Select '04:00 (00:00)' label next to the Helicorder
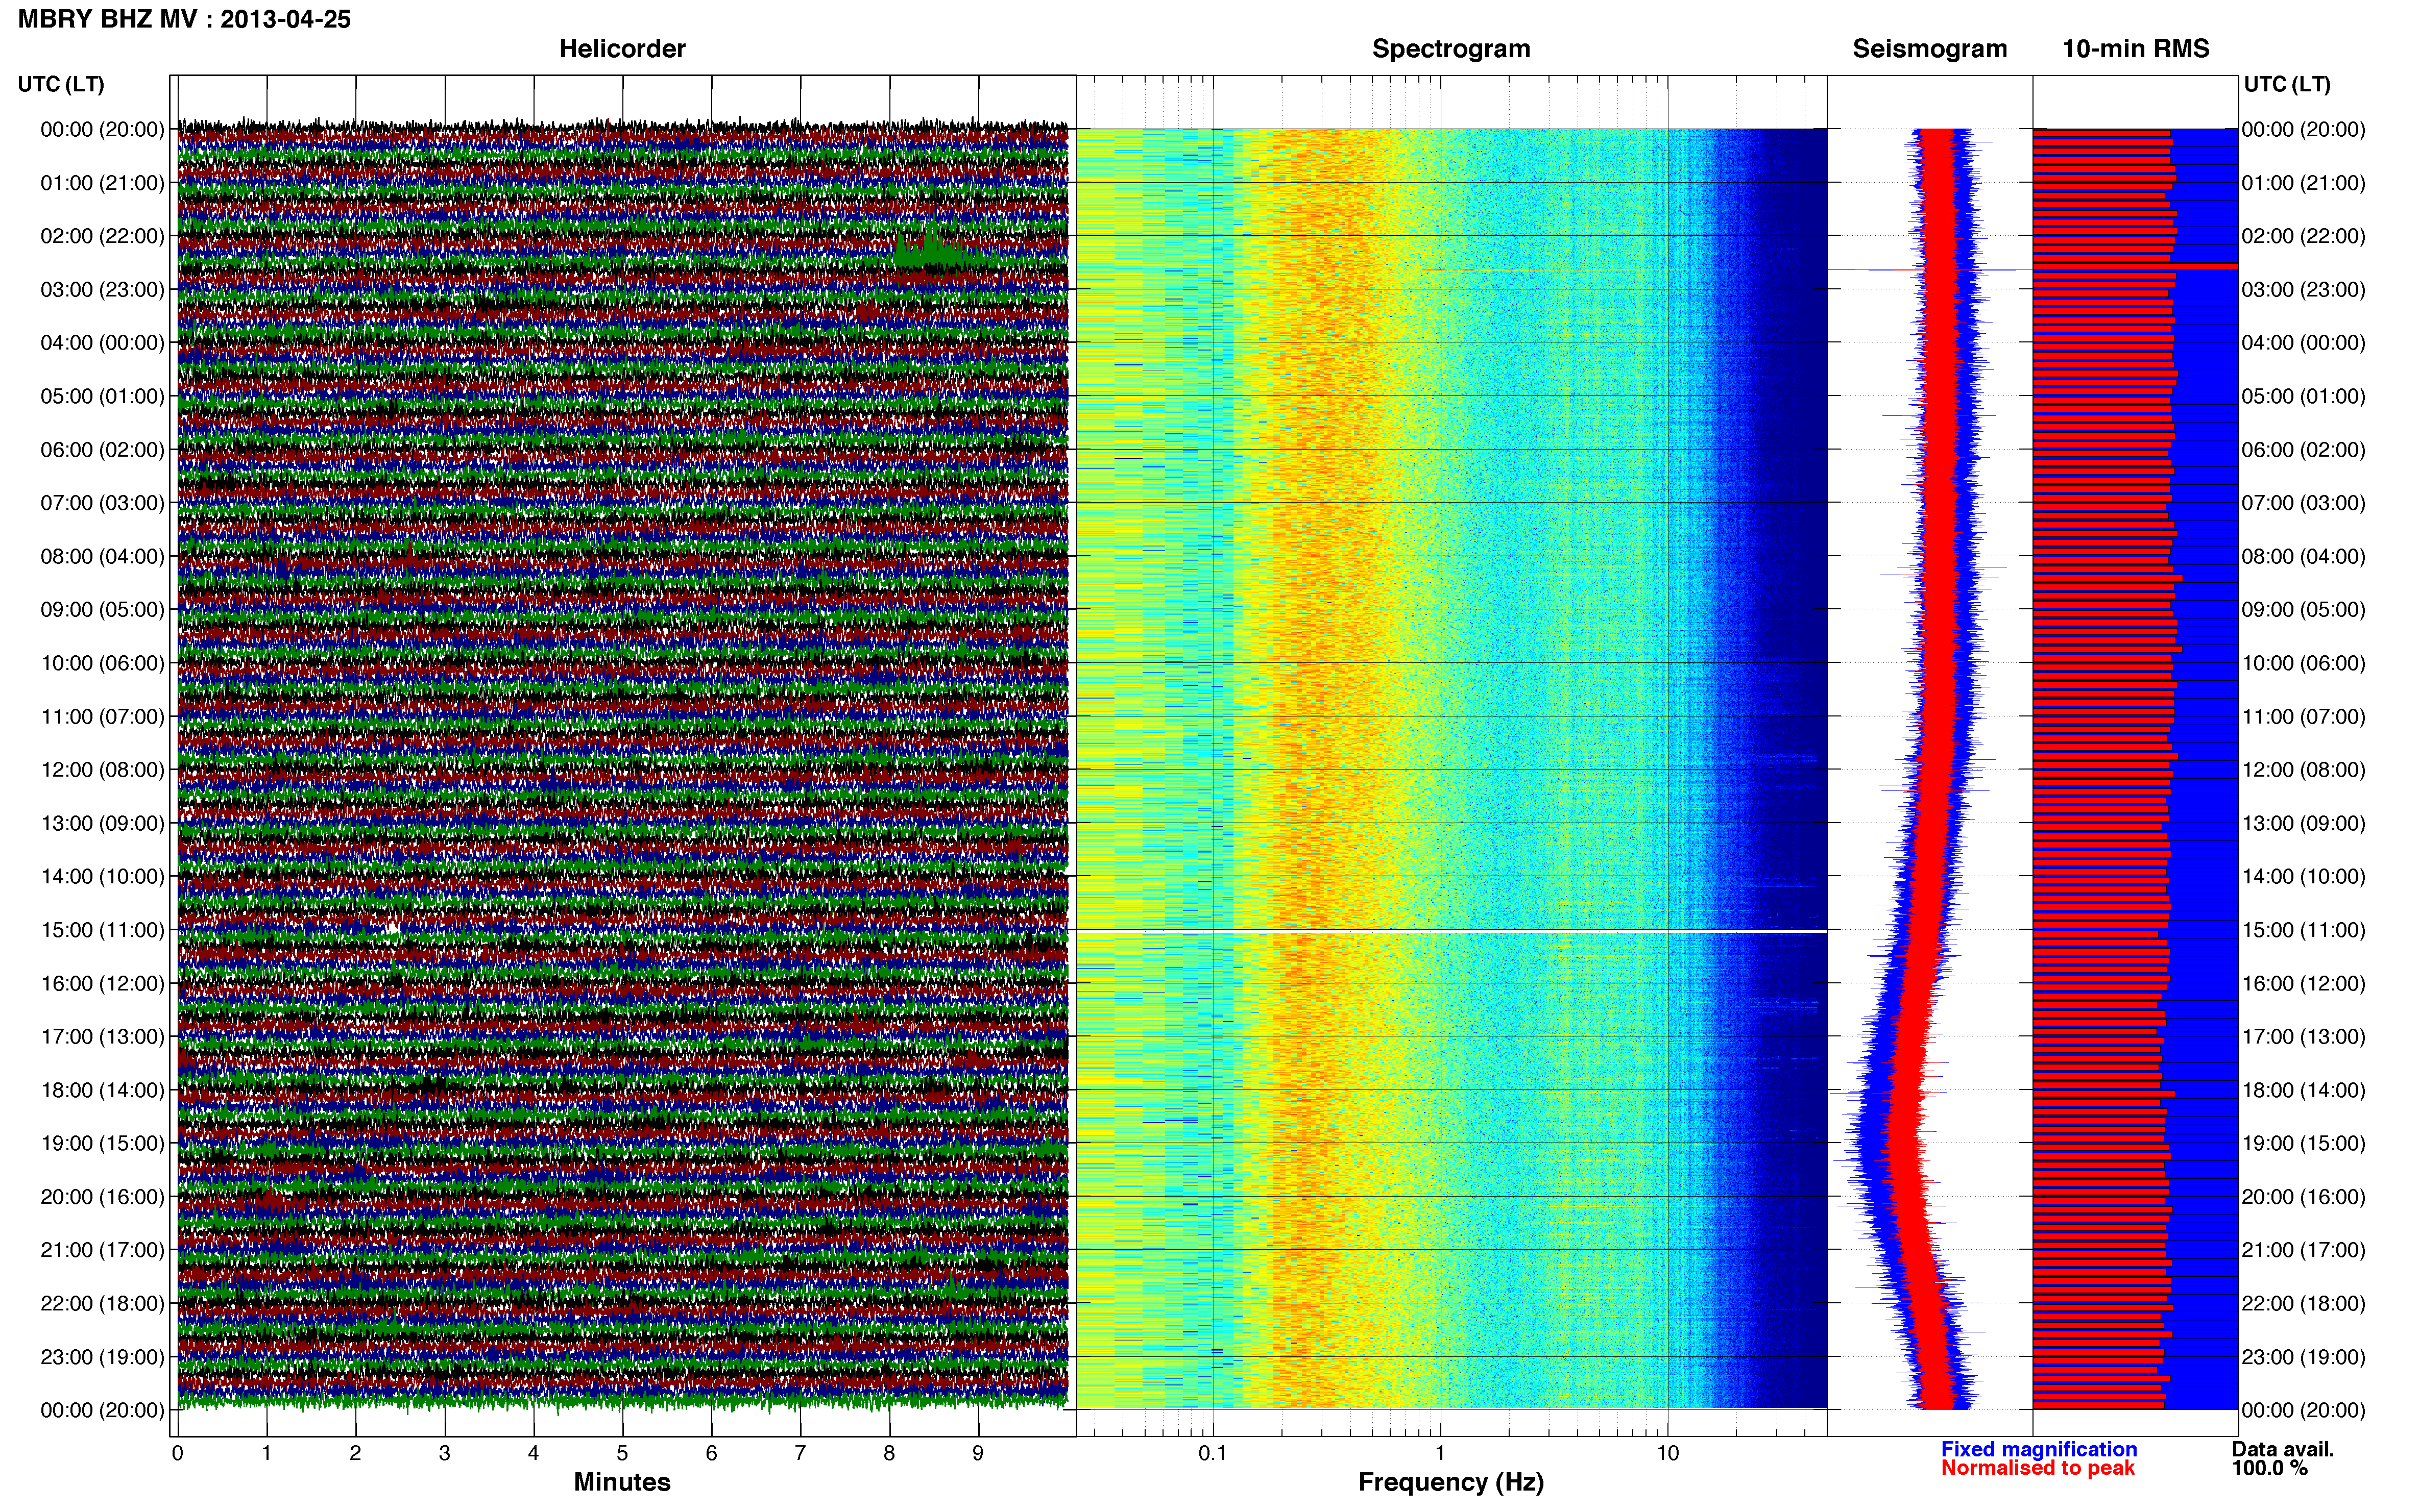Viewport: 2420px width, 1512px height. tap(102, 343)
